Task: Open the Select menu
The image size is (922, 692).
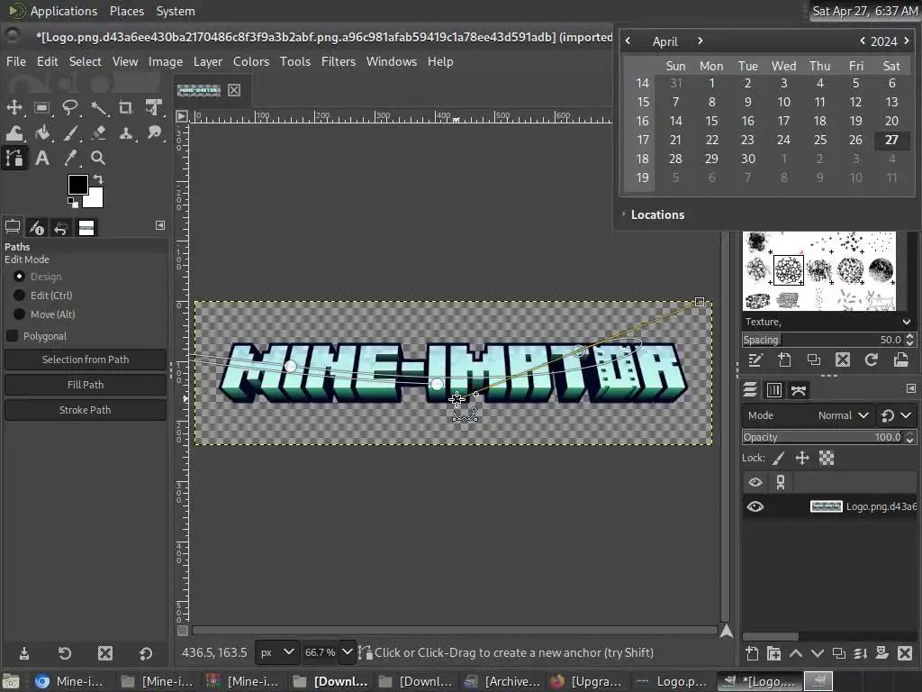Action: coord(86,61)
